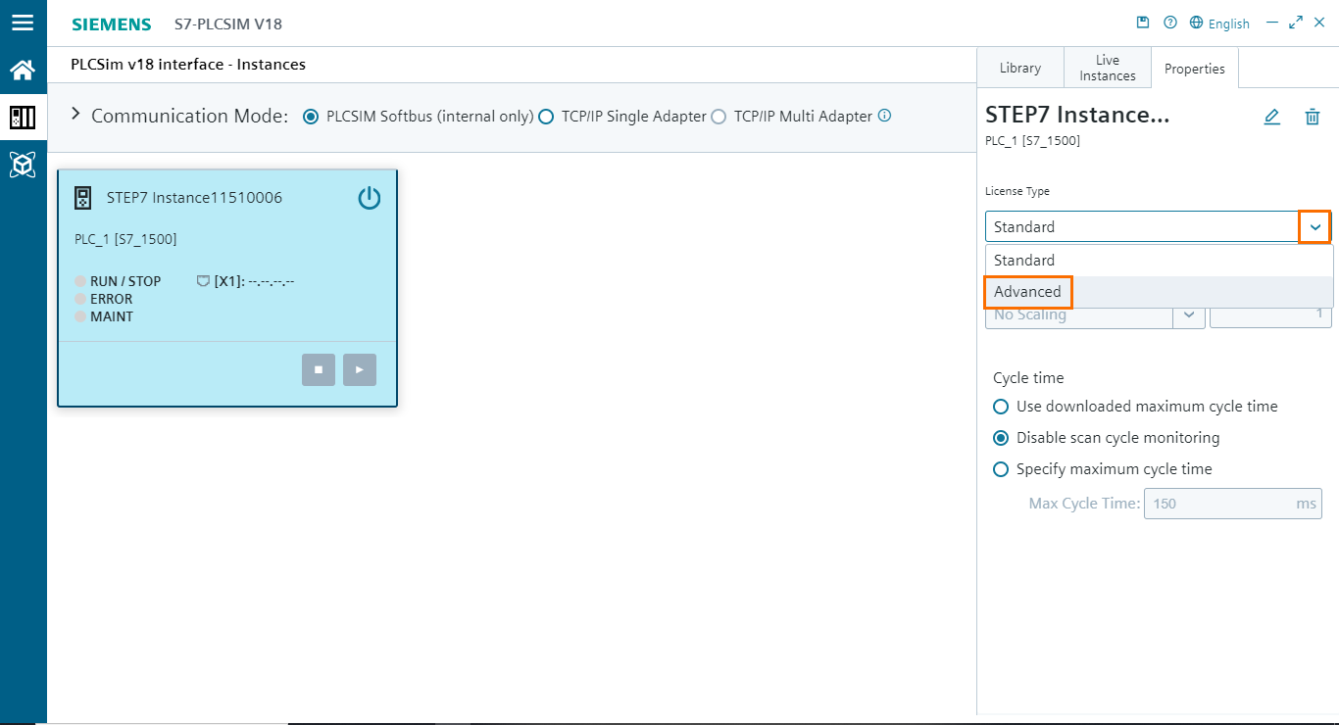The height and width of the screenshot is (725, 1339).
Task: Open the Library tab
Action: [1019, 67]
